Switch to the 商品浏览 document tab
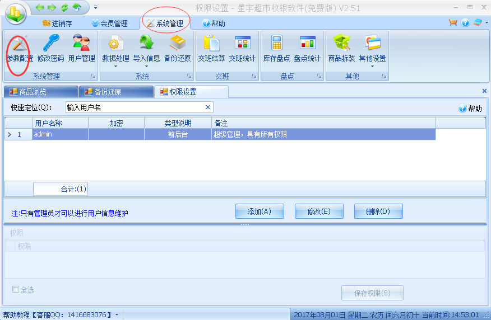491x320 pixels. click(41, 92)
